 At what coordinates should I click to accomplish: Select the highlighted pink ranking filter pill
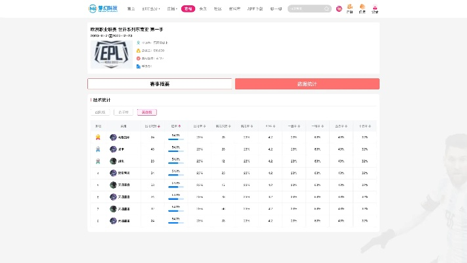pos(146,112)
